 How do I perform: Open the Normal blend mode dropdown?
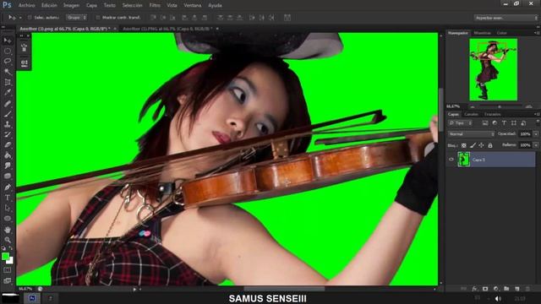(x=471, y=134)
